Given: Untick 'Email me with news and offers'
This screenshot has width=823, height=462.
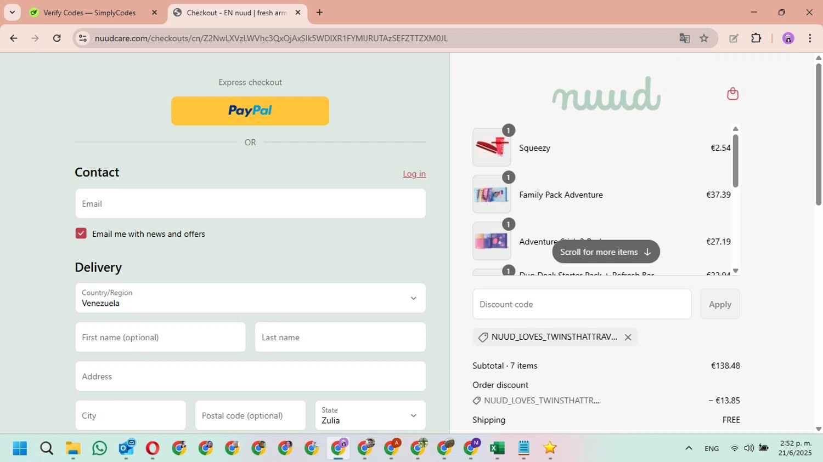Looking at the screenshot, I should [x=81, y=233].
